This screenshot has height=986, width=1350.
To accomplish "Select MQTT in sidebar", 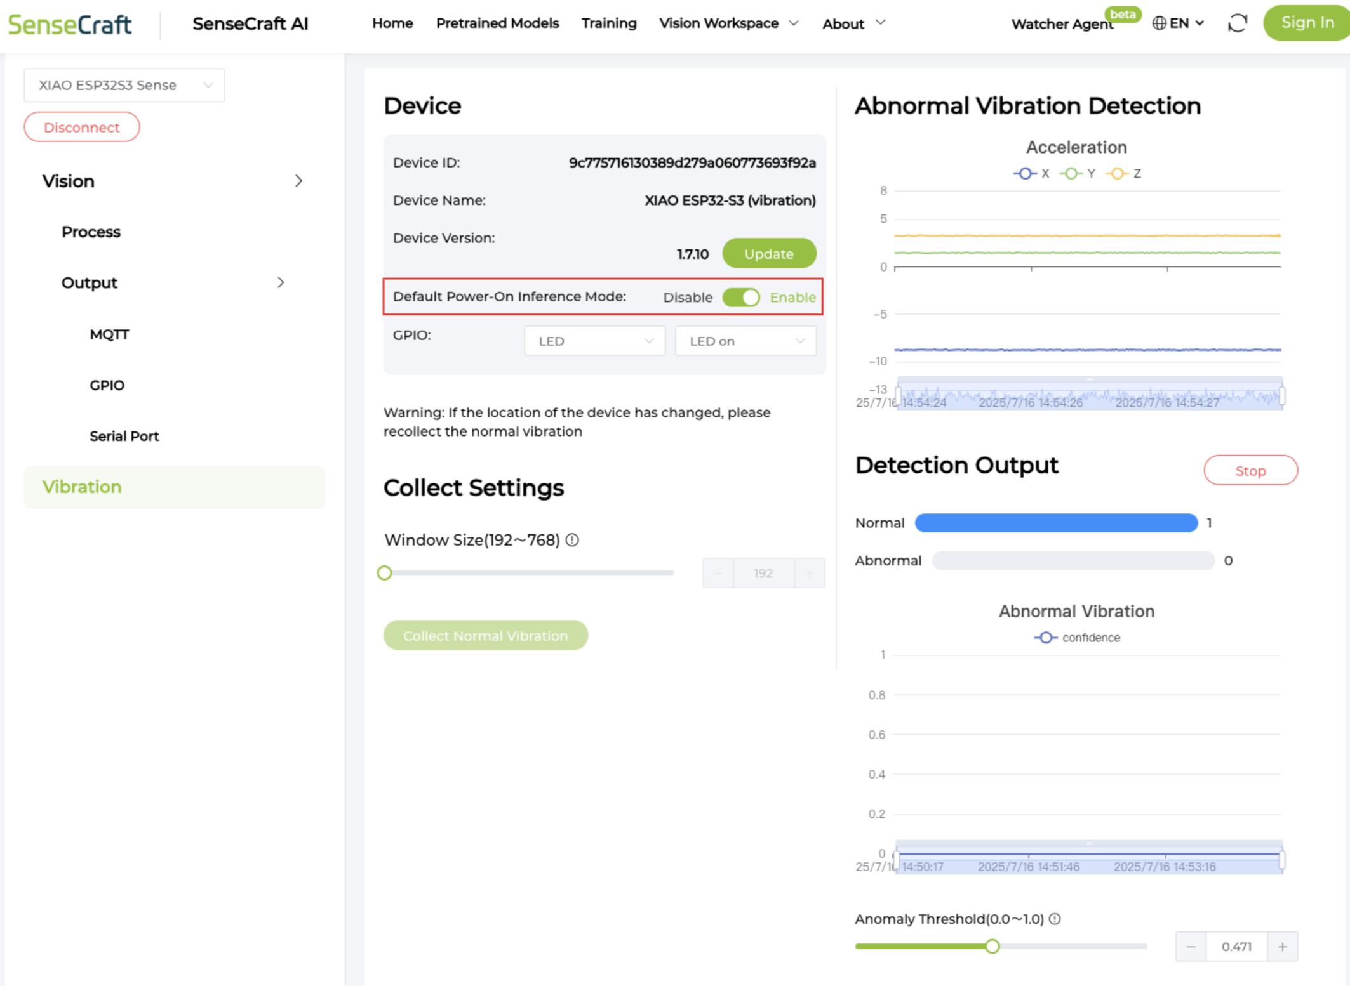I will tap(109, 334).
